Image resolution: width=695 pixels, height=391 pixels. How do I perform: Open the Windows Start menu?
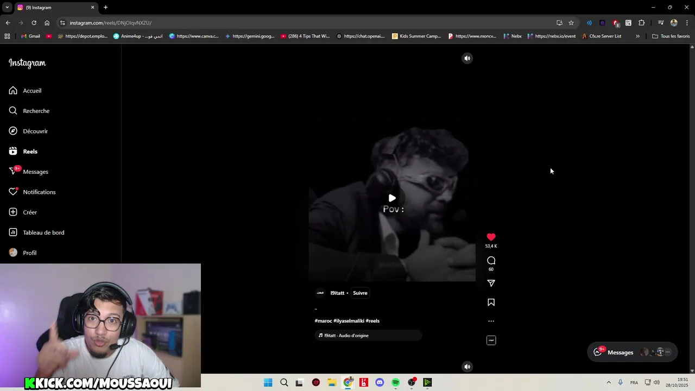coord(268,382)
